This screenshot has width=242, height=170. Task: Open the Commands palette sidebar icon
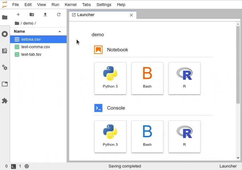pos(5,51)
